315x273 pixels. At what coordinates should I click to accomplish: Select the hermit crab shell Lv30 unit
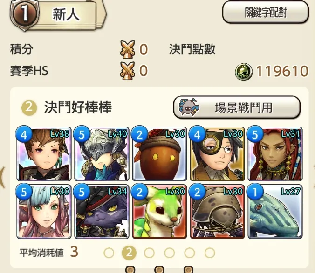[x=217, y=212]
